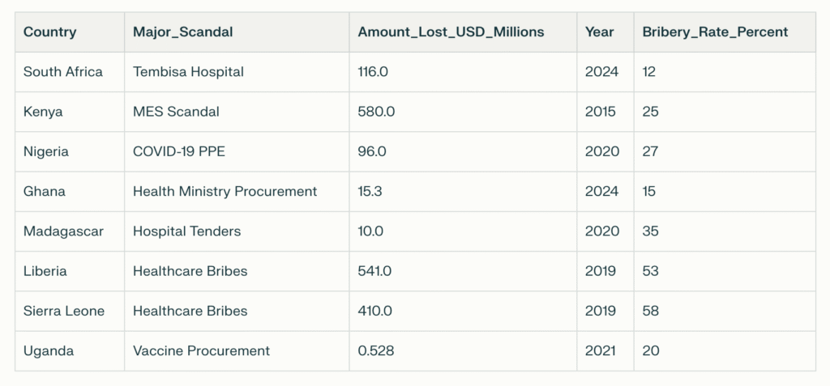The image size is (830, 386).
Task: Click the MES Scandal cell
Action: click(176, 112)
